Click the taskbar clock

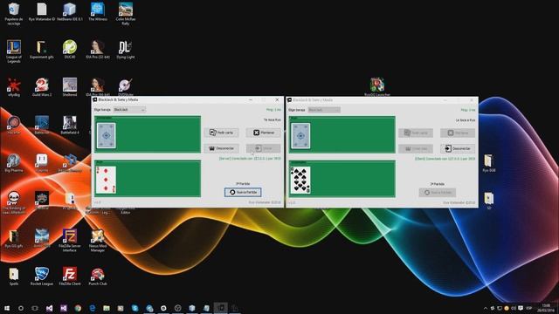tap(546, 308)
